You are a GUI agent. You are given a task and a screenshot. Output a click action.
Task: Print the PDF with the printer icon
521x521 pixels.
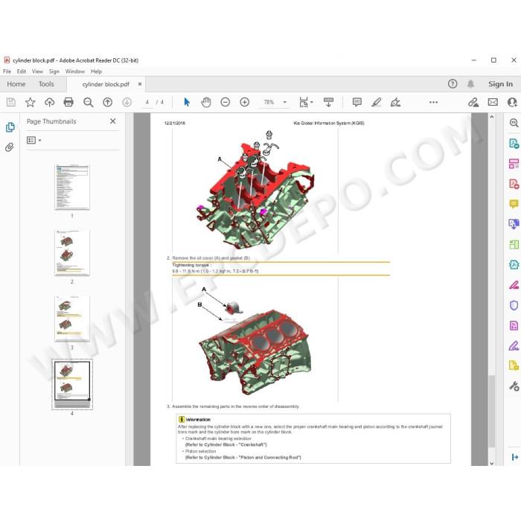(68, 102)
